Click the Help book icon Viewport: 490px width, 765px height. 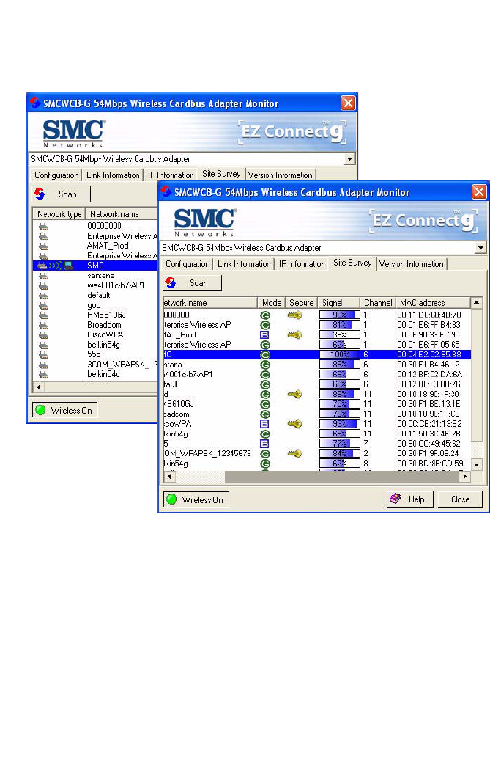[395, 499]
